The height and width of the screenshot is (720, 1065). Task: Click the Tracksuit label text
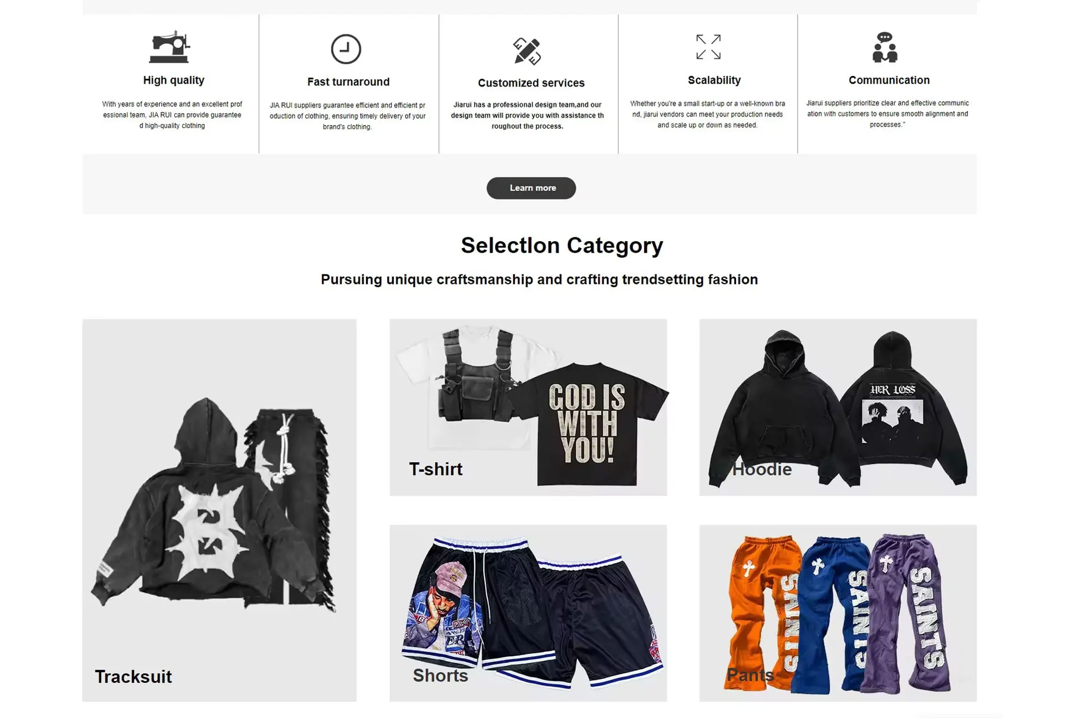(133, 677)
